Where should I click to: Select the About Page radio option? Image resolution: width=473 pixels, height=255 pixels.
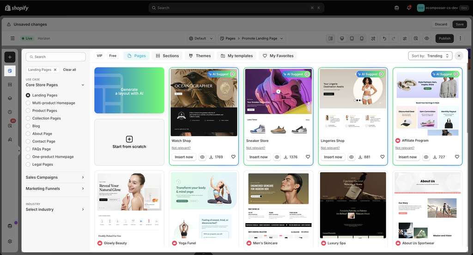[28, 134]
